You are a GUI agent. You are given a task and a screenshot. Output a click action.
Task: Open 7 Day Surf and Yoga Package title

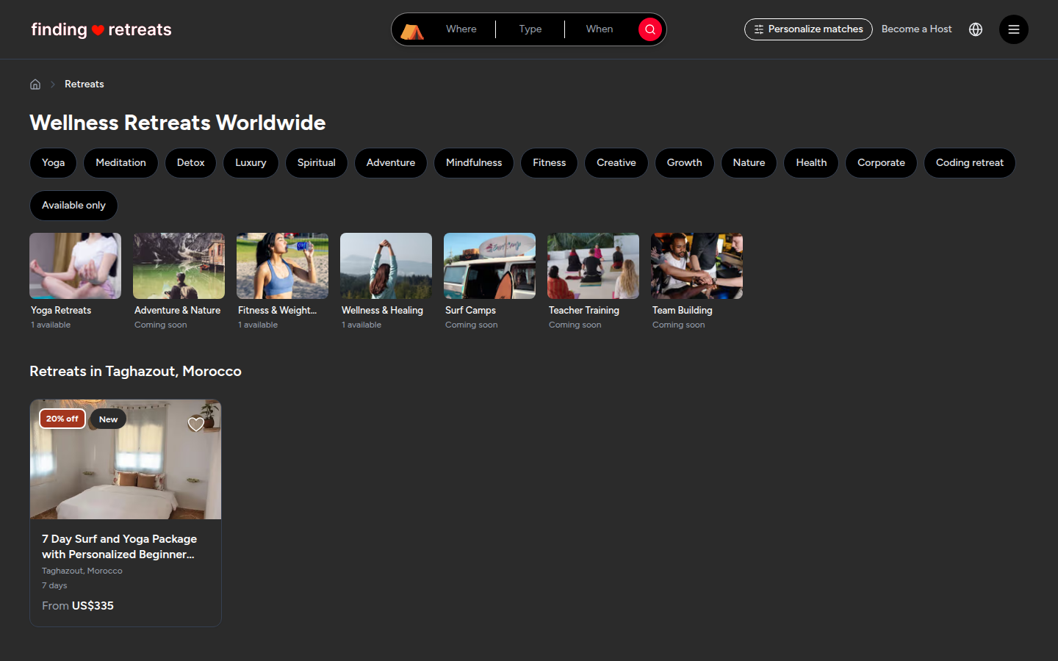click(x=119, y=546)
